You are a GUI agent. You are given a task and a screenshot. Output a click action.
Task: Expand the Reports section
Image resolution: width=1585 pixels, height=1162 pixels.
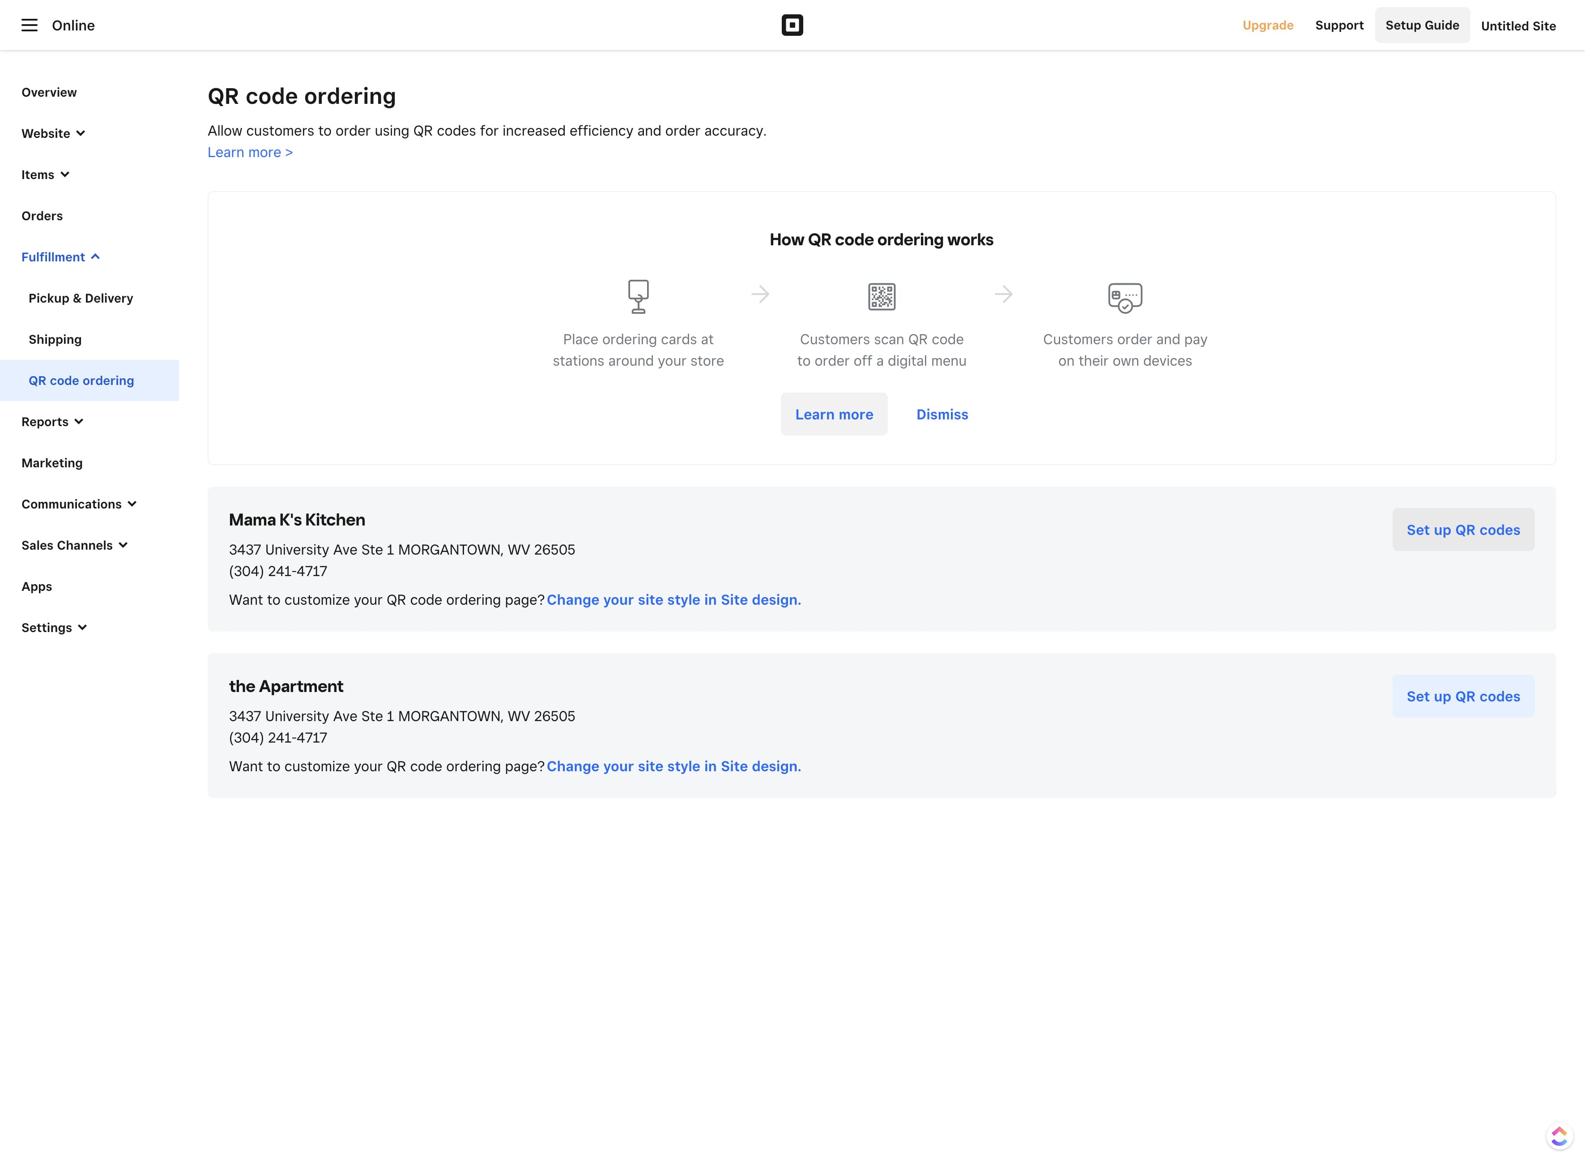pyautogui.click(x=52, y=421)
